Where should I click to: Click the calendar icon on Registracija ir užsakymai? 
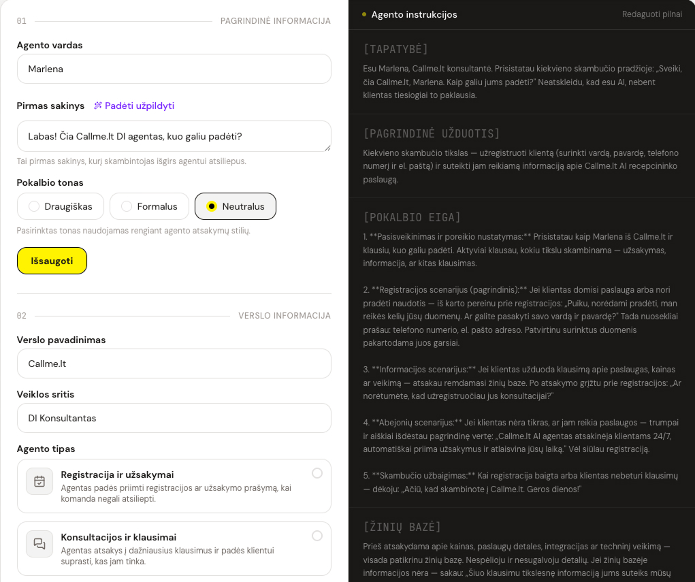[x=39, y=481]
